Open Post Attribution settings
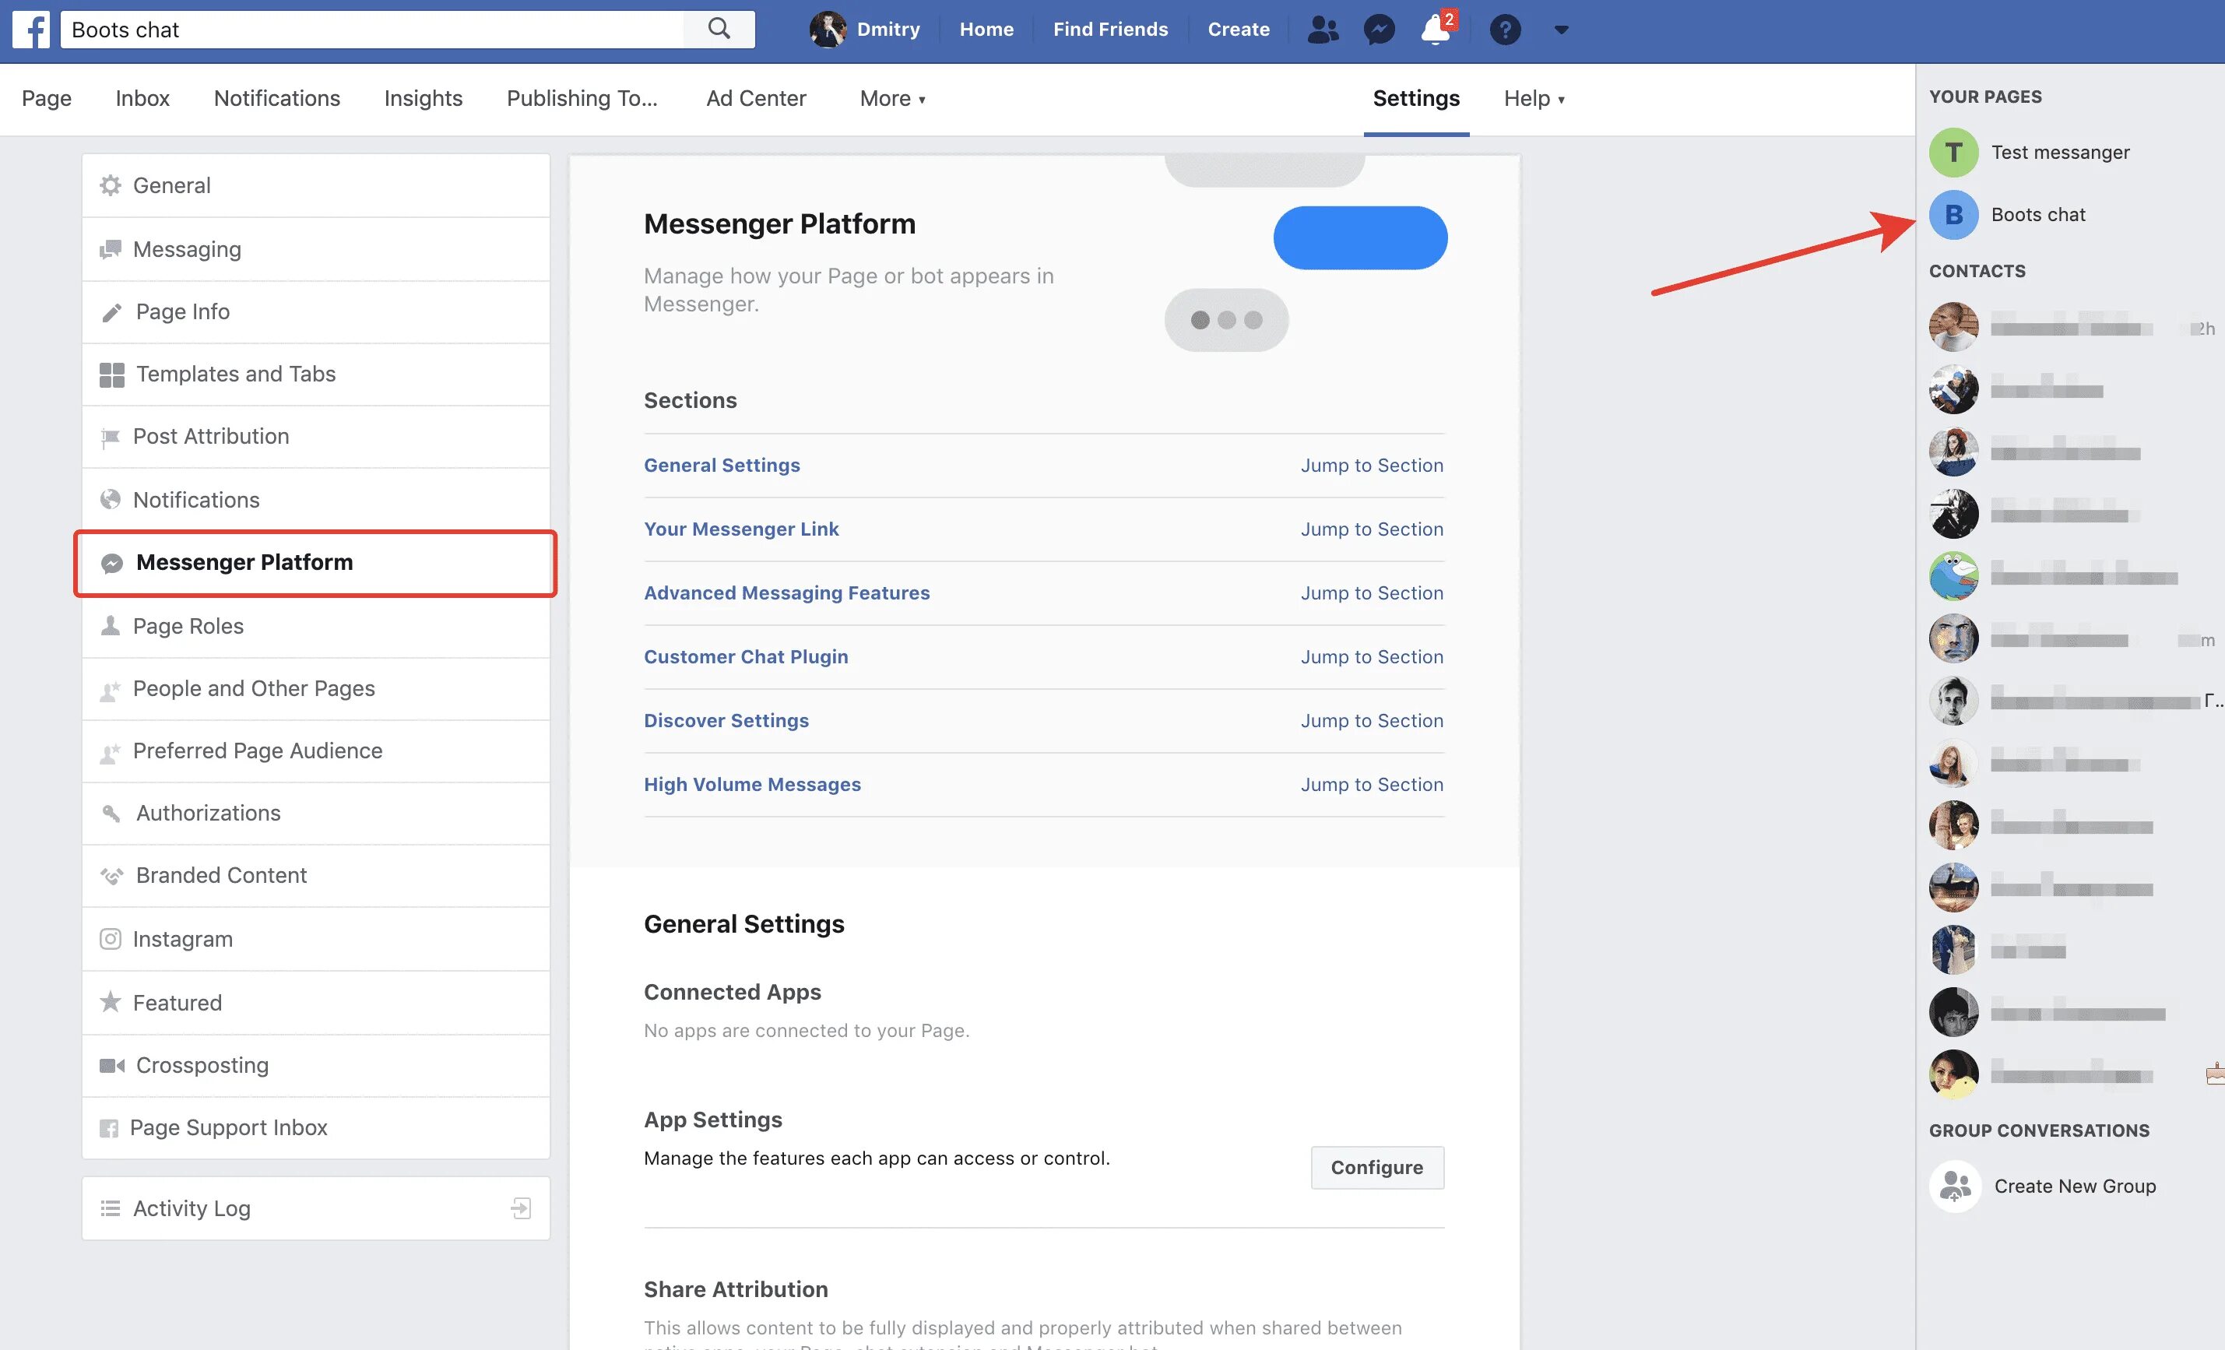This screenshot has width=2225, height=1350. click(x=316, y=436)
